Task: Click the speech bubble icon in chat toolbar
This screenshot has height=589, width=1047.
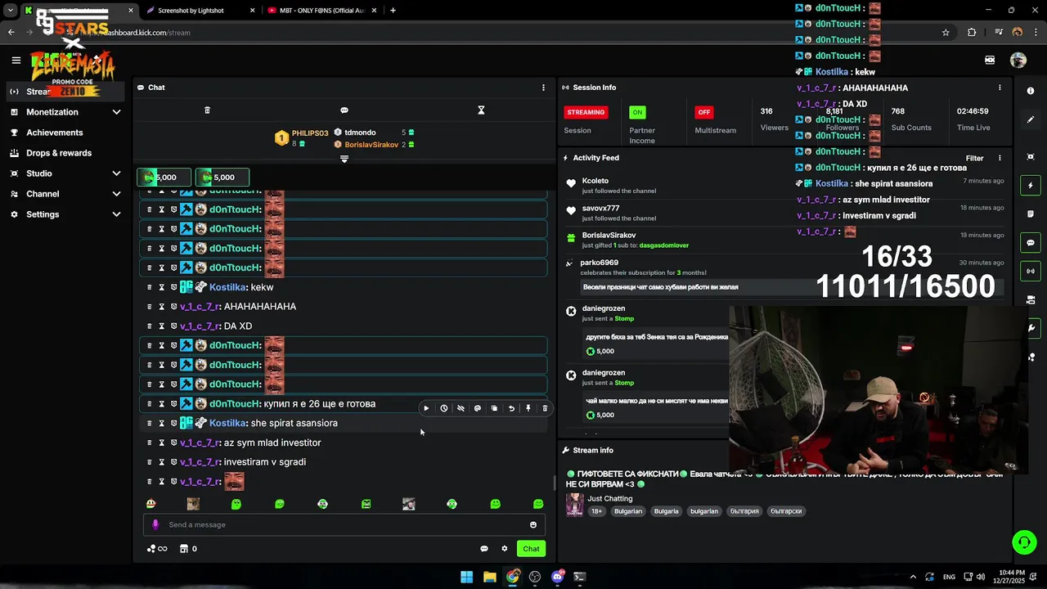Action: click(x=344, y=110)
